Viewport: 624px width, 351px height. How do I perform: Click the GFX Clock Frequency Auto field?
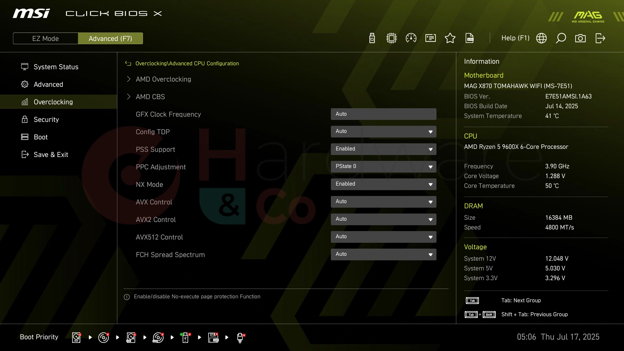click(x=383, y=114)
